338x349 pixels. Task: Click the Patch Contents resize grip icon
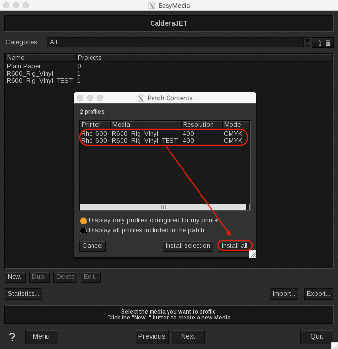(x=253, y=254)
